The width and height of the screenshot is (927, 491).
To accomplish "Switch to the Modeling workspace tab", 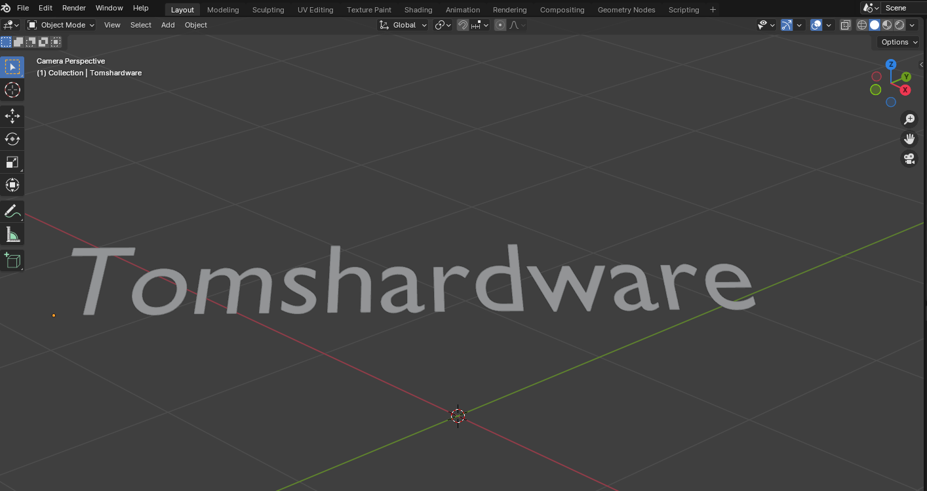I will click(x=223, y=10).
